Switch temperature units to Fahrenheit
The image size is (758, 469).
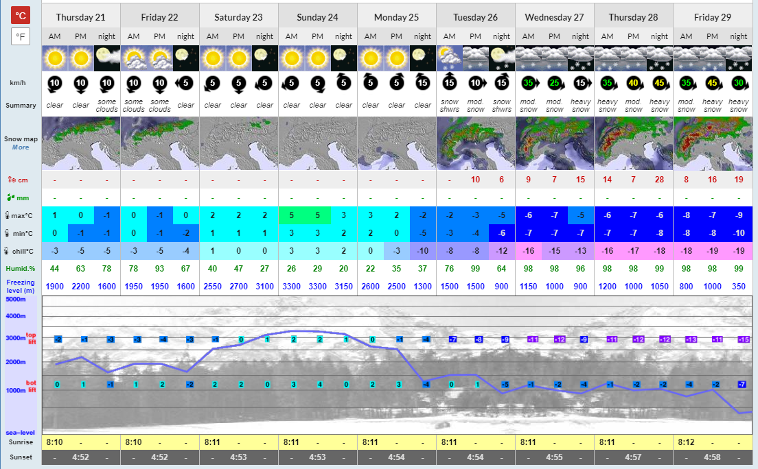point(21,36)
